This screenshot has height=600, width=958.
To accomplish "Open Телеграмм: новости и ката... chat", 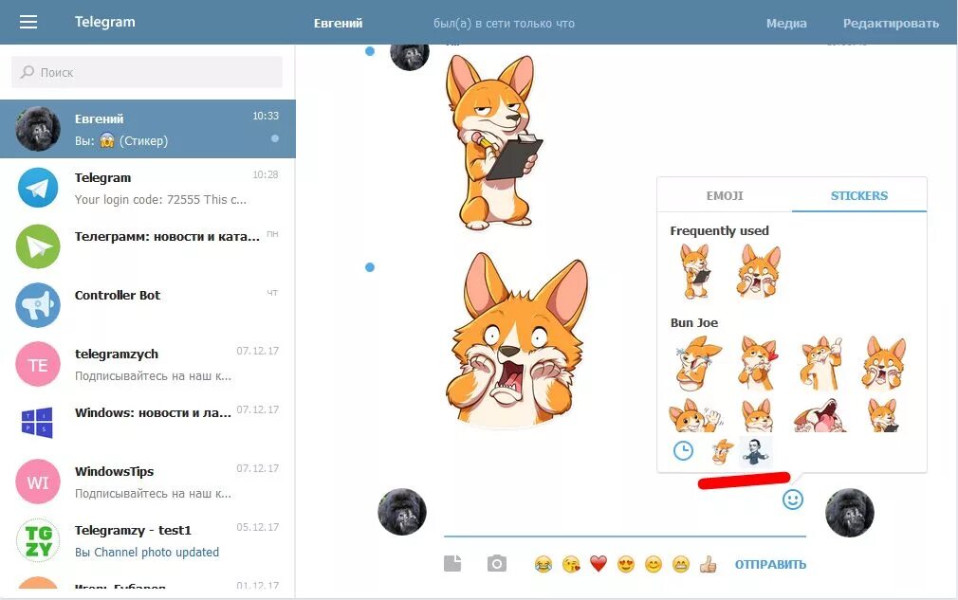I will [x=148, y=246].
